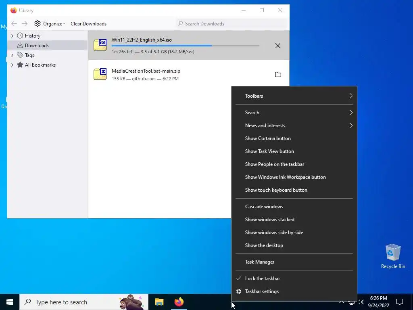The height and width of the screenshot is (310, 413).
Task: Open File Explorer from the taskbar
Action: pyautogui.click(x=159, y=302)
